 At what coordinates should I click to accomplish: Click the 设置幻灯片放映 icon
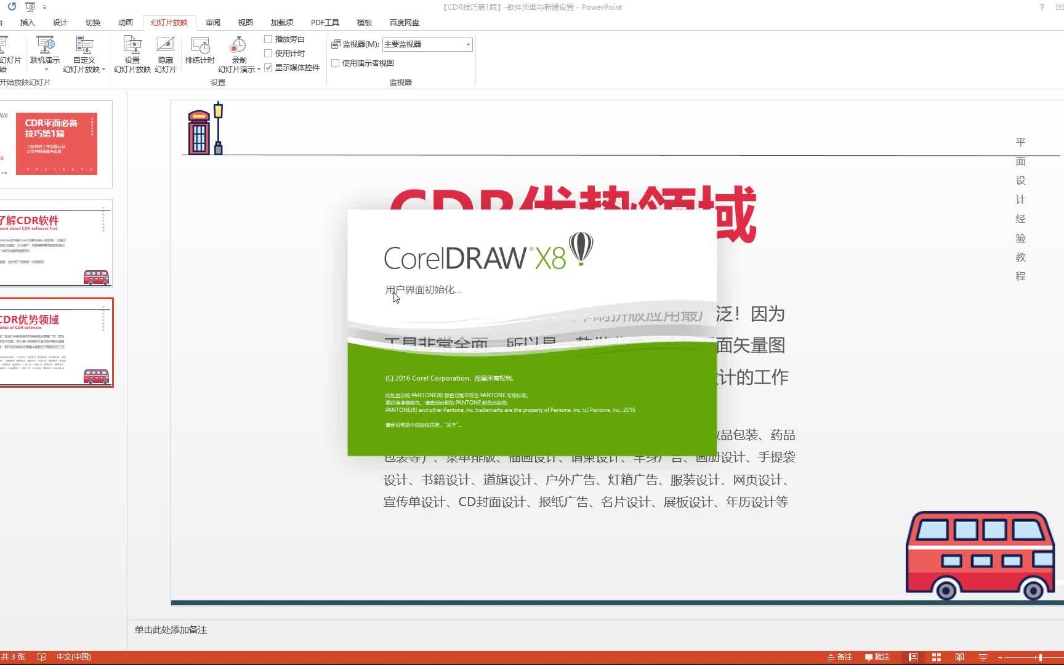[x=132, y=46]
